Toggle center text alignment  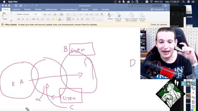[73, 19]
